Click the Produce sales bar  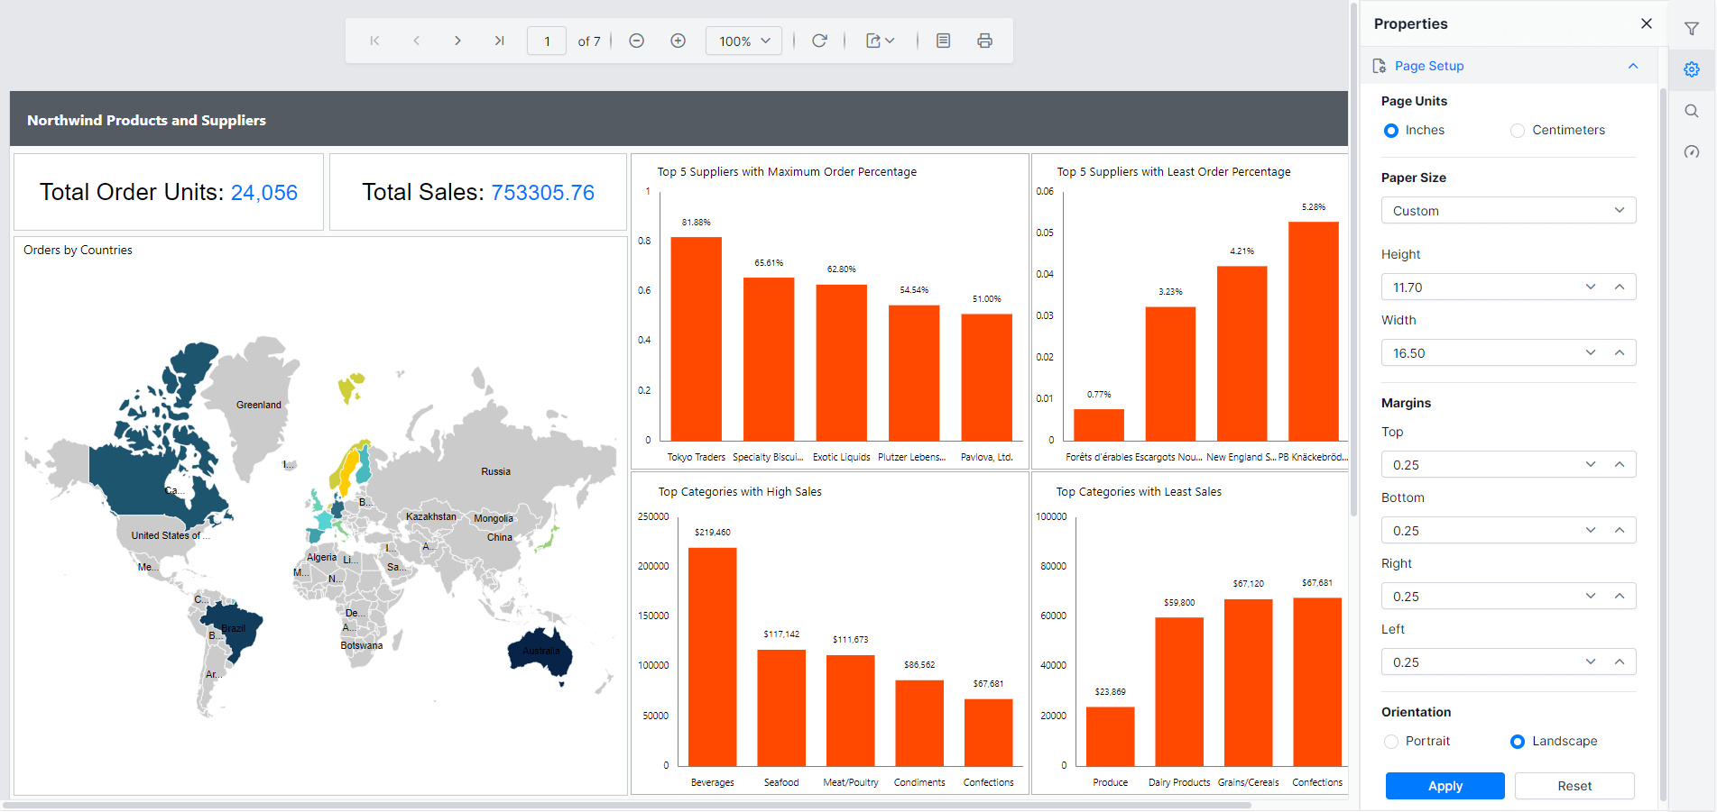(1110, 736)
